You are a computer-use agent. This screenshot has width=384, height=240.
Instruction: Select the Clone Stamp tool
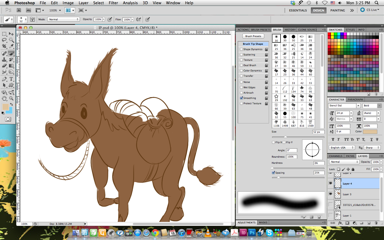pyautogui.click(x=4, y=60)
